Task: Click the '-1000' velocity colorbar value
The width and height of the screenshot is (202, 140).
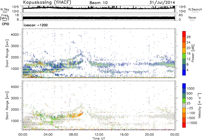Action: click(192, 123)
